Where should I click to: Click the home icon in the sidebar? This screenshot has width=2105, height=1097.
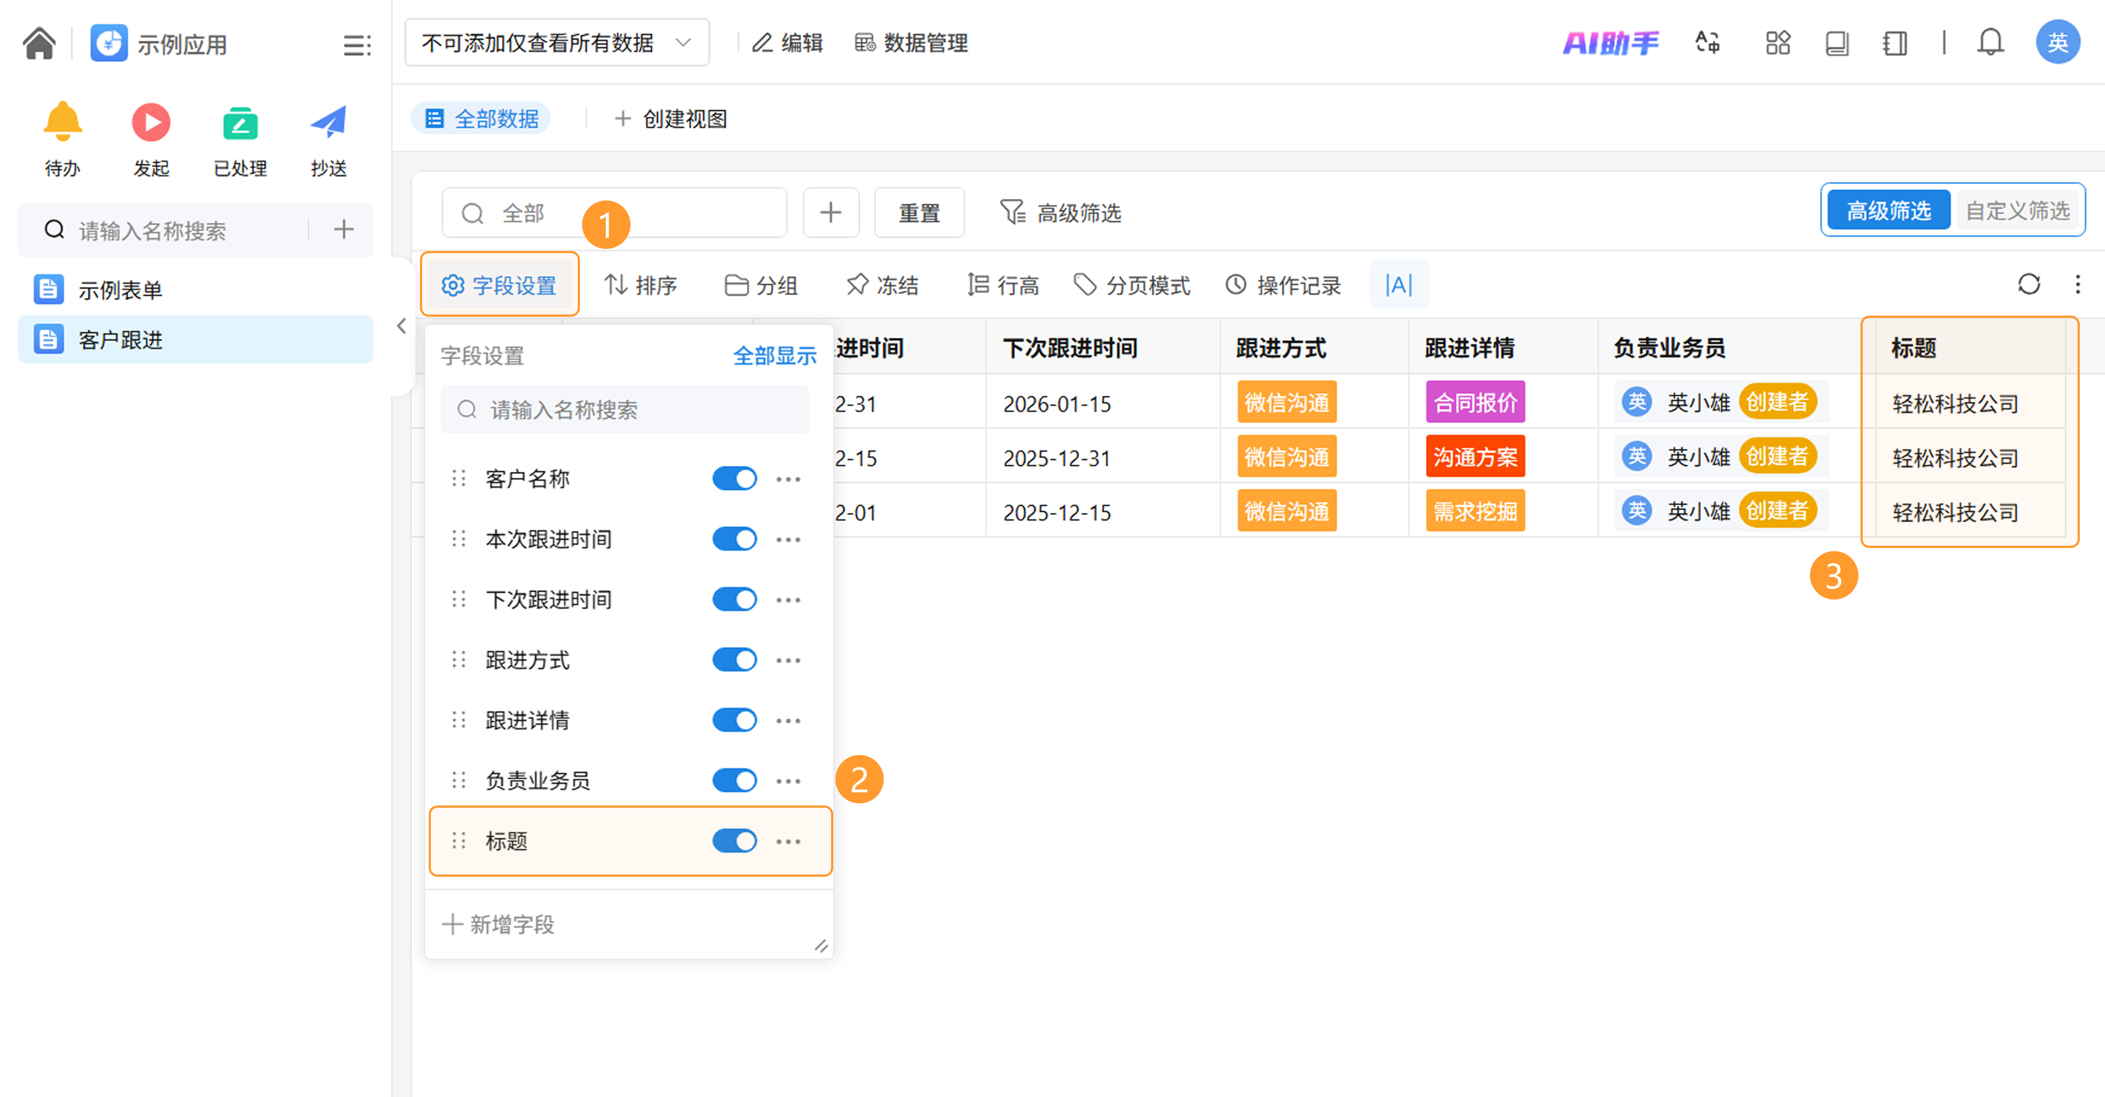click(x=39, y=43)
